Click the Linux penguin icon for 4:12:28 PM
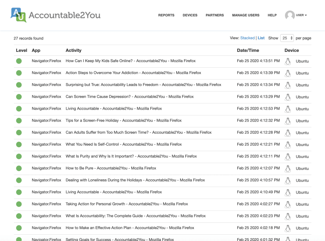The height and width of the screenshot is (241, 325). click(287, 133)
